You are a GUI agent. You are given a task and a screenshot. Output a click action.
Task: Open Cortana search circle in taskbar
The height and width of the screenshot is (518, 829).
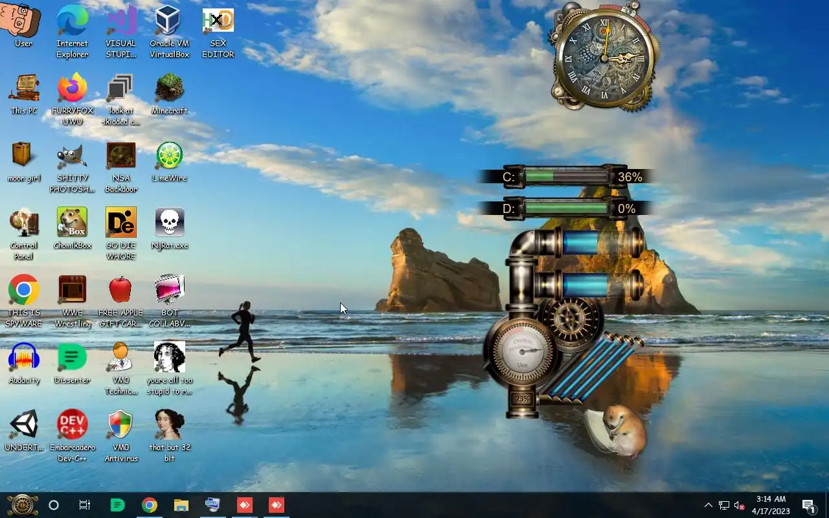pos(54,505)
